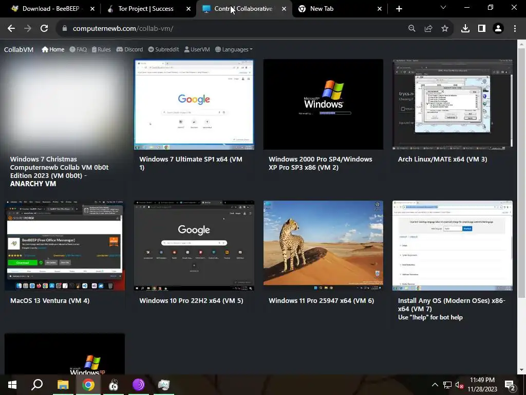
Task: Open Windows 11 Pro VM 6 thumbnail
Action: 323,245
